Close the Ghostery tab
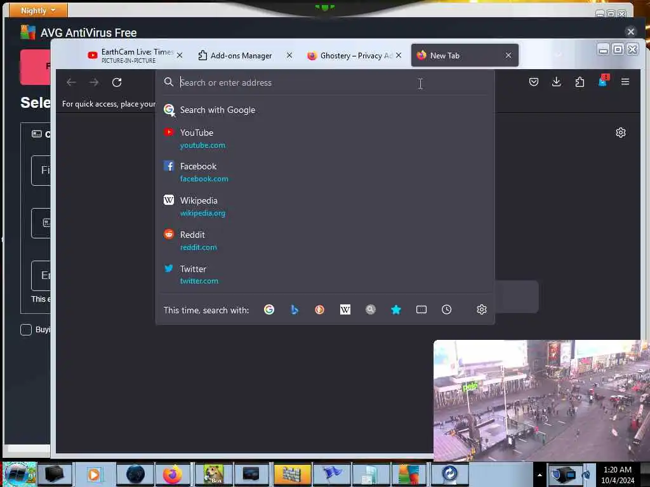Image resolution: width=650 pixels, height=487 pixels. tap(399, 55)
